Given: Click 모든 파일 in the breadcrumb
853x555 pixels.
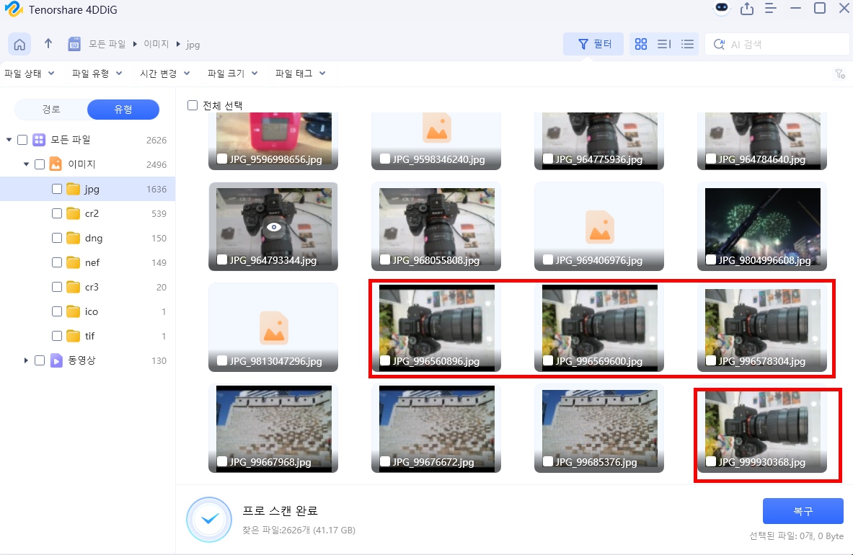Looking at the screenshot, I should click(107, 44).
